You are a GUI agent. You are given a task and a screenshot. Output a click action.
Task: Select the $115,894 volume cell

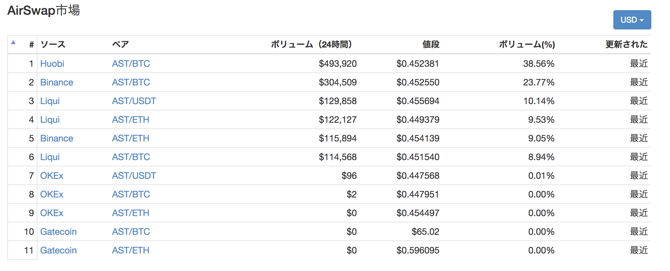pyautogui.click(x=338, y=138)
